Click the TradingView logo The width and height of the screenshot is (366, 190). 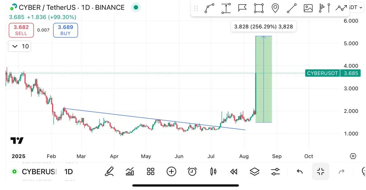coord(17,140)
